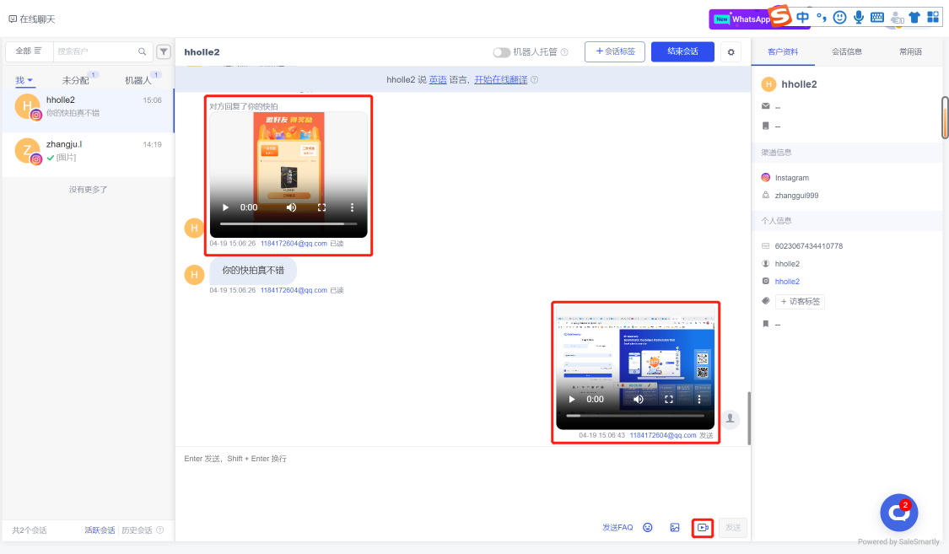Viewport: 949px width, 554px height.
Task: Open the zhangju.l conversation
Action: (88, 151)
